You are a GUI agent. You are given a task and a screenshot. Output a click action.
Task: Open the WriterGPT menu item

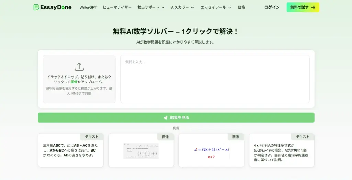[88, 7]
